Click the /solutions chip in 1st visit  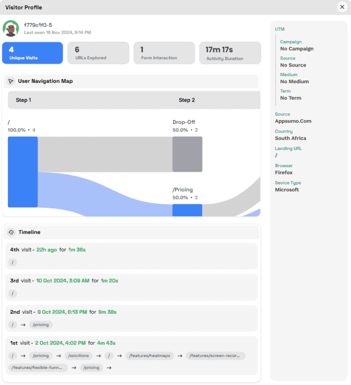click(79, 356)
